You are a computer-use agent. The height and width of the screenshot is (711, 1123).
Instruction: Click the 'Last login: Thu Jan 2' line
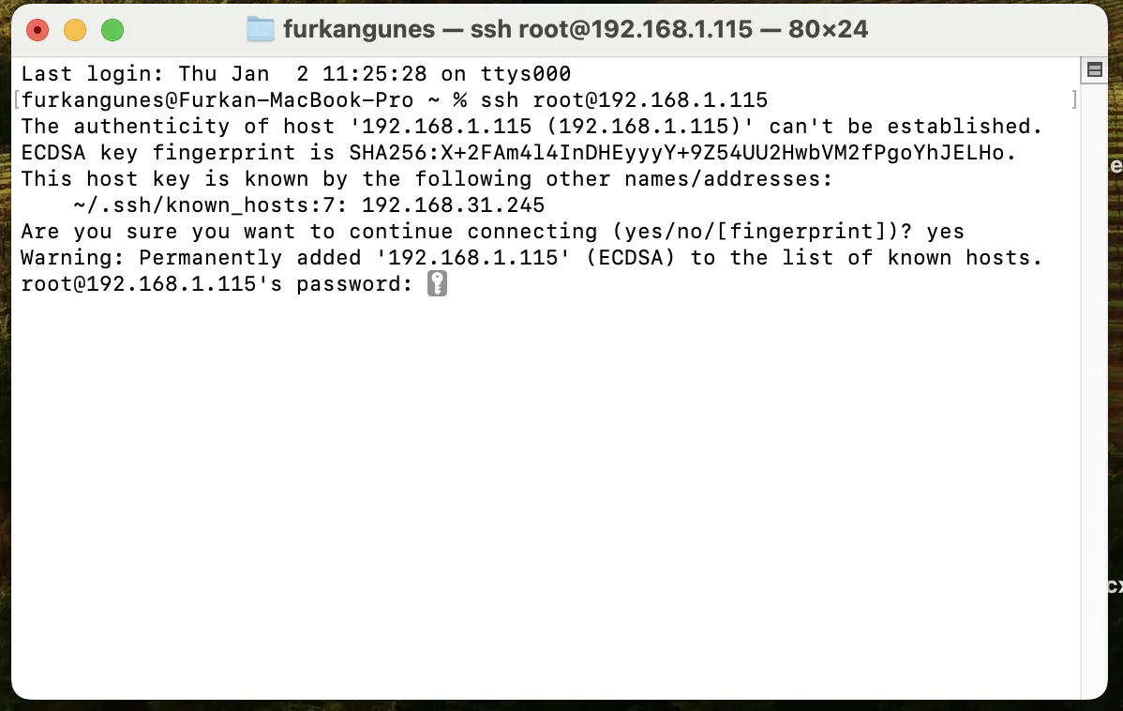point(296,74)
